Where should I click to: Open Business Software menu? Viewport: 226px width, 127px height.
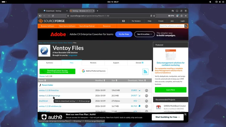tap(48, 26)
